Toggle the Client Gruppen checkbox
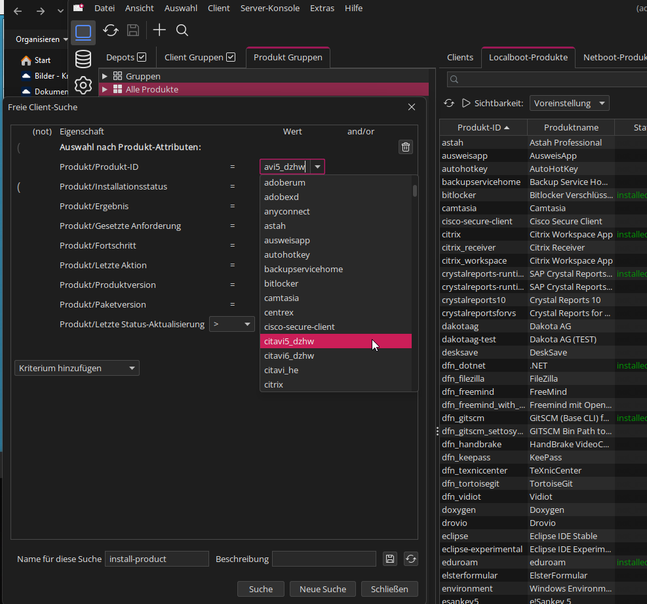This screenshot has height=604, width=647. [231, 57]
